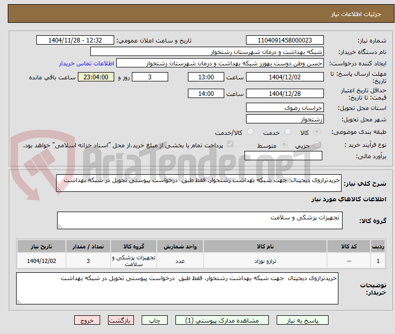Screen dimensions: 395x334
Task: Click the گروه کالا column header in table
Action: (133, 246)
